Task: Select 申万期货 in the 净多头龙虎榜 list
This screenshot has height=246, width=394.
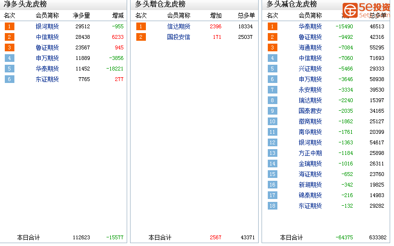Action: click(x=47, y=58)
